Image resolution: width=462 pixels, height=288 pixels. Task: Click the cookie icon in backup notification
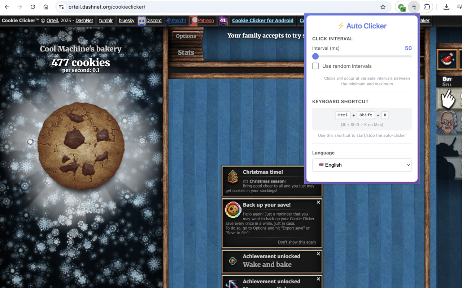click(x=233, y=210)
